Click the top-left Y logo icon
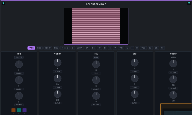192x115 pixels. (x=3, y=3)
